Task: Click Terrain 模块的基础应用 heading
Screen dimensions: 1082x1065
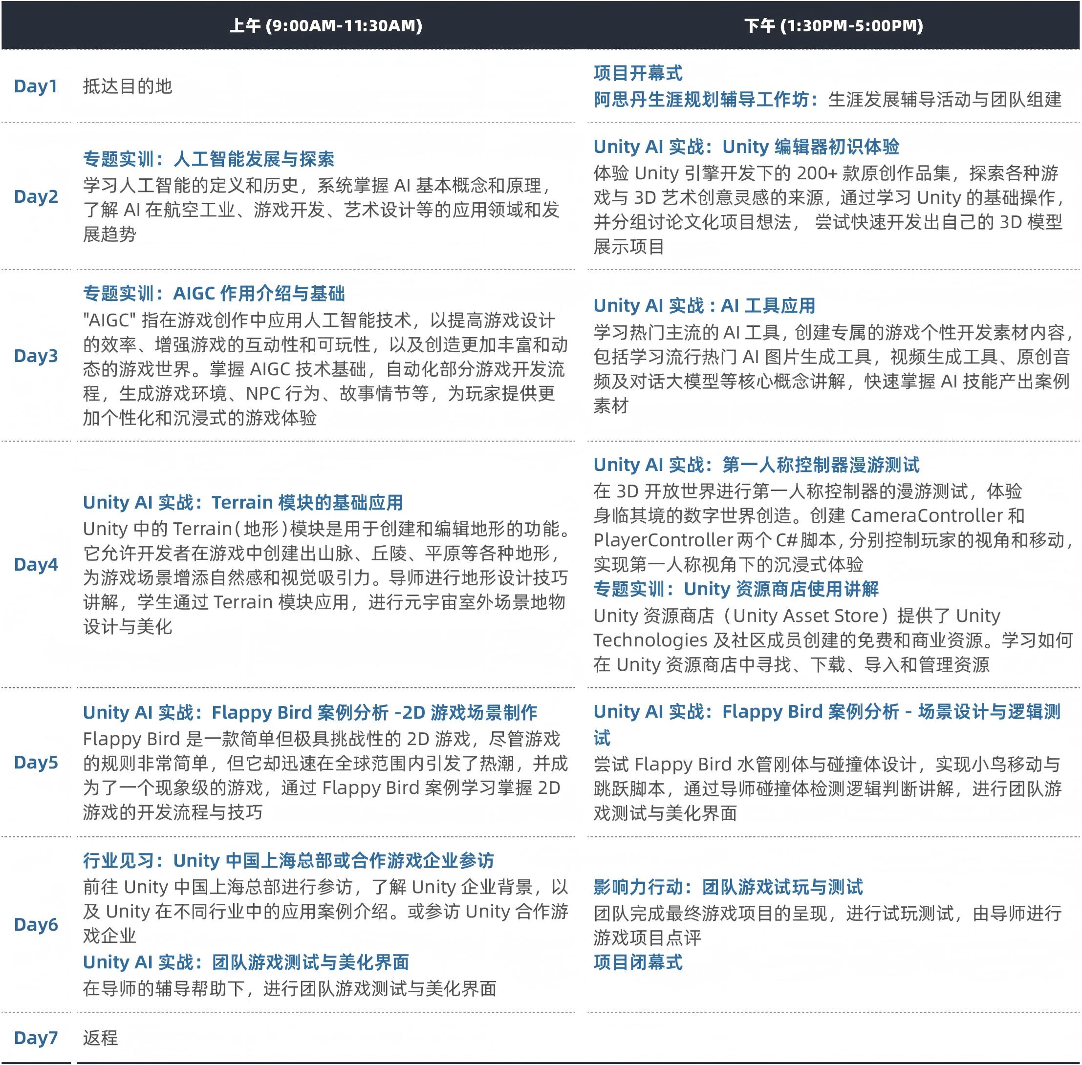Action: pyautogui.click(x=243, y=502)
